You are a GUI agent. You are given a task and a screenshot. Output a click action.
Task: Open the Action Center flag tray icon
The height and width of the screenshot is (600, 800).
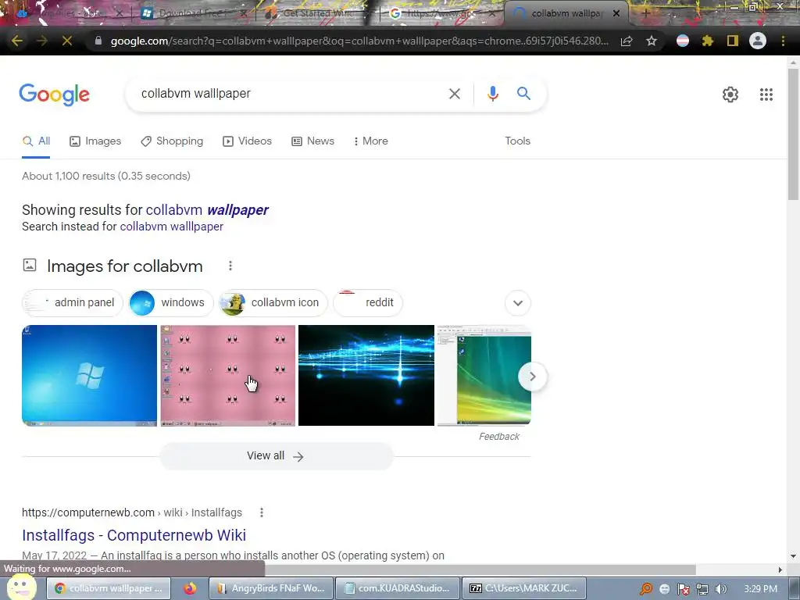(683, 589)
